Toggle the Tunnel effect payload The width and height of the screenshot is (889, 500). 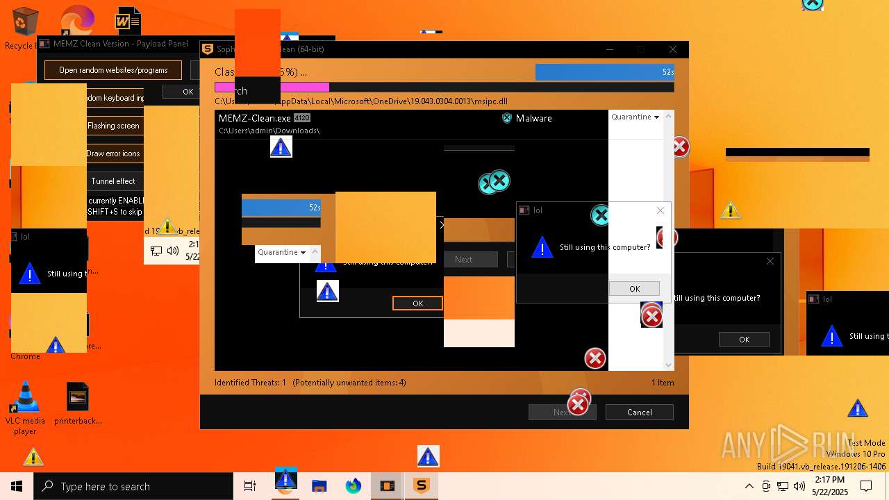(x=113, y=181)
